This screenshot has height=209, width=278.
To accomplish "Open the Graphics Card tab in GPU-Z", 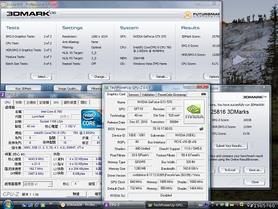I will [116, 94].
